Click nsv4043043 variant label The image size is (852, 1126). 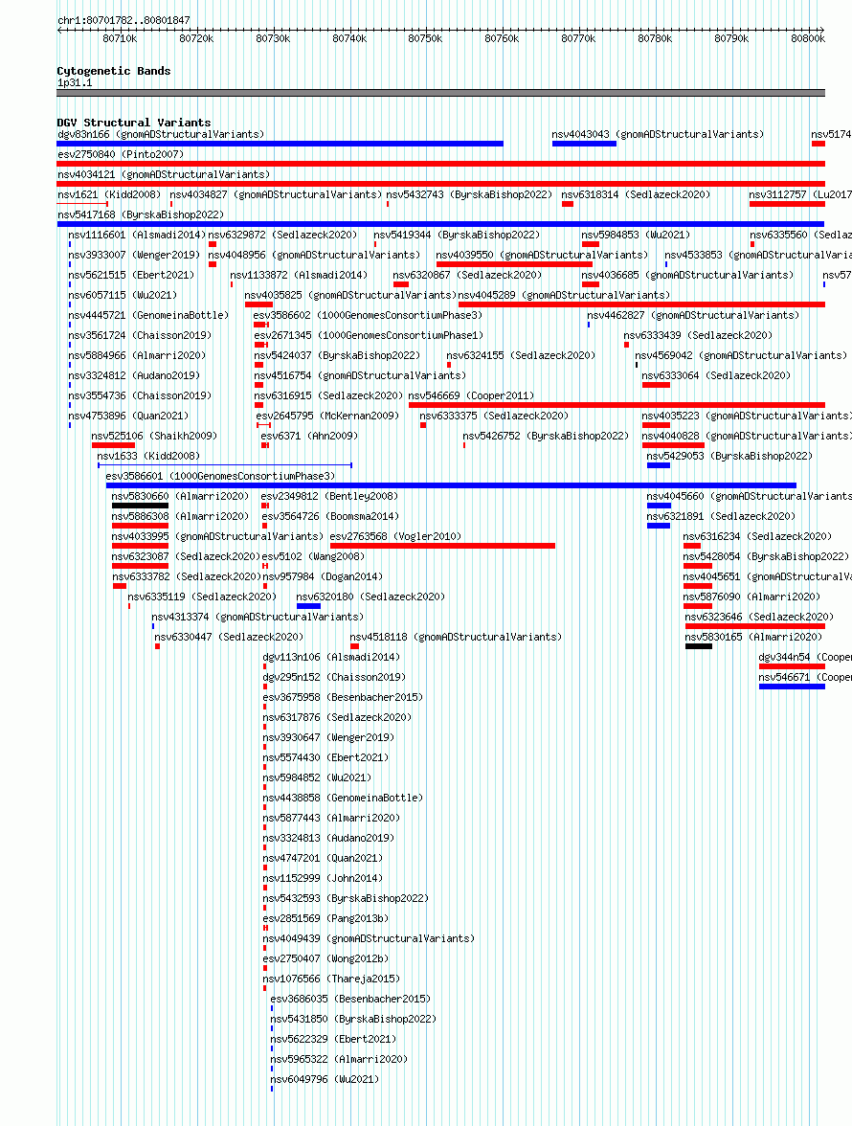pos(658,134)
